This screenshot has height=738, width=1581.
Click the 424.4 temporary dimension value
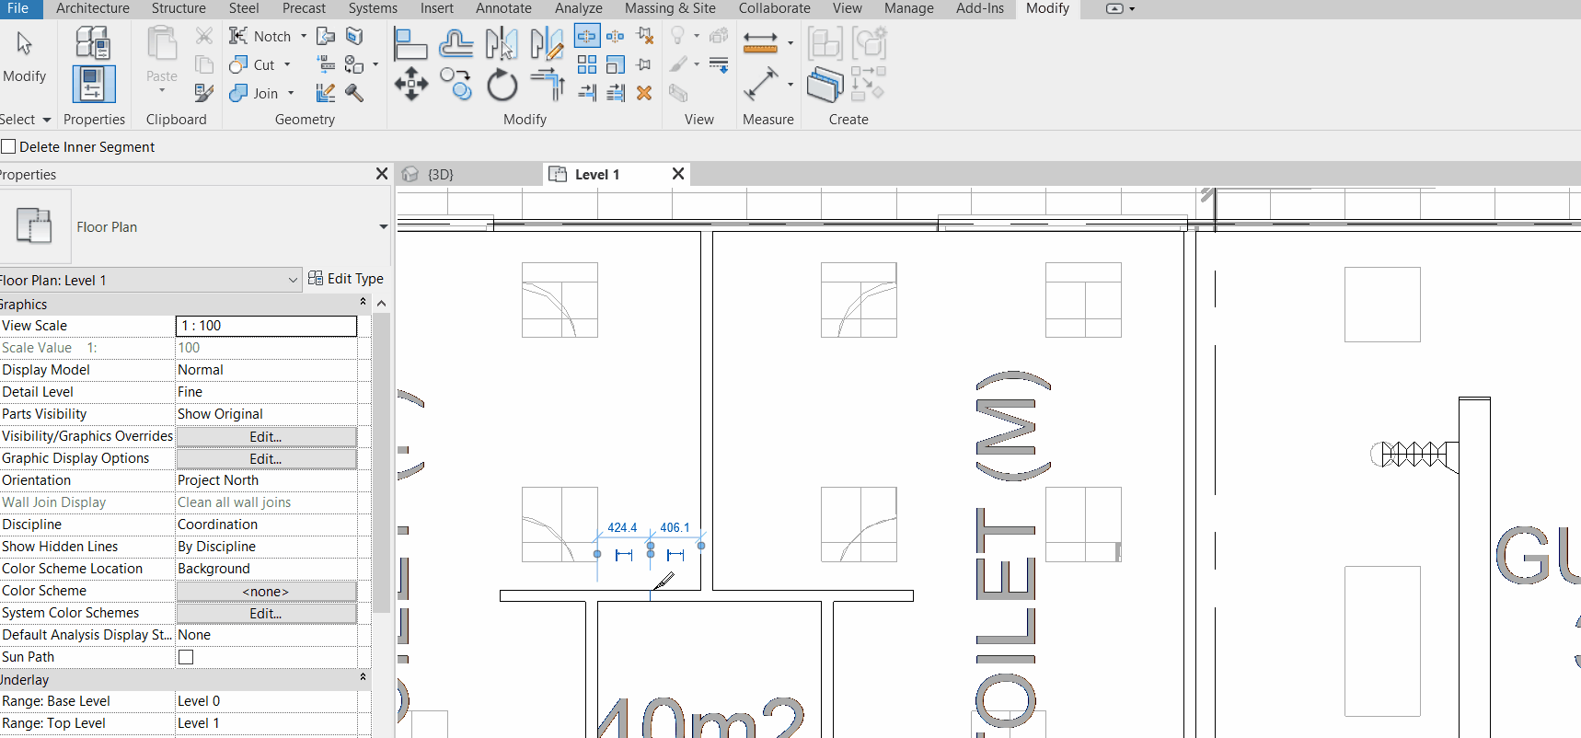[622, 528]
